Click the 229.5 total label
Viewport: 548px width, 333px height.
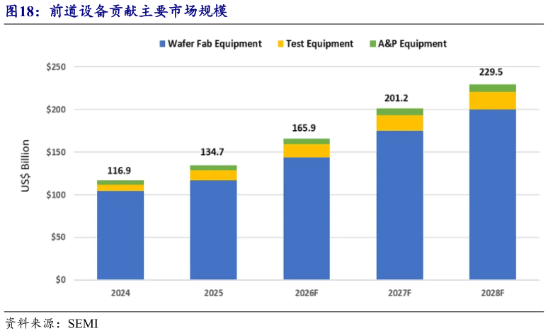[491, 72]
